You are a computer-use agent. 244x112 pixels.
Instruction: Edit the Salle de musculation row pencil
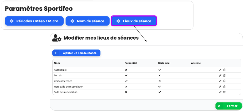point(220,92)
